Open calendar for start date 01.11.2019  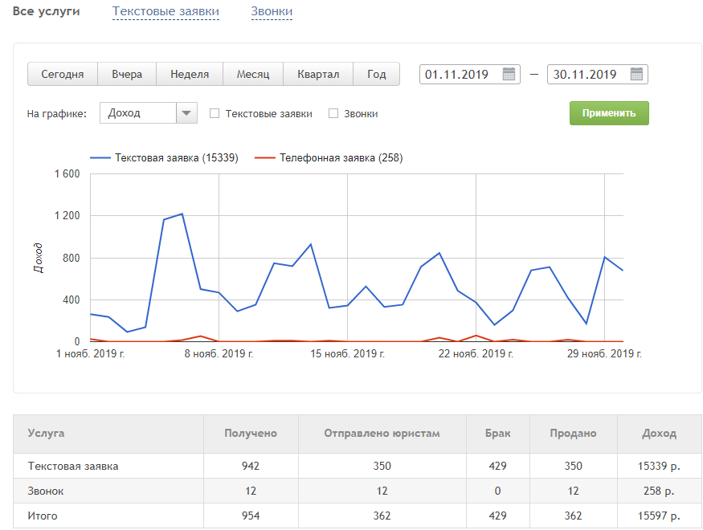pos(509,75)
